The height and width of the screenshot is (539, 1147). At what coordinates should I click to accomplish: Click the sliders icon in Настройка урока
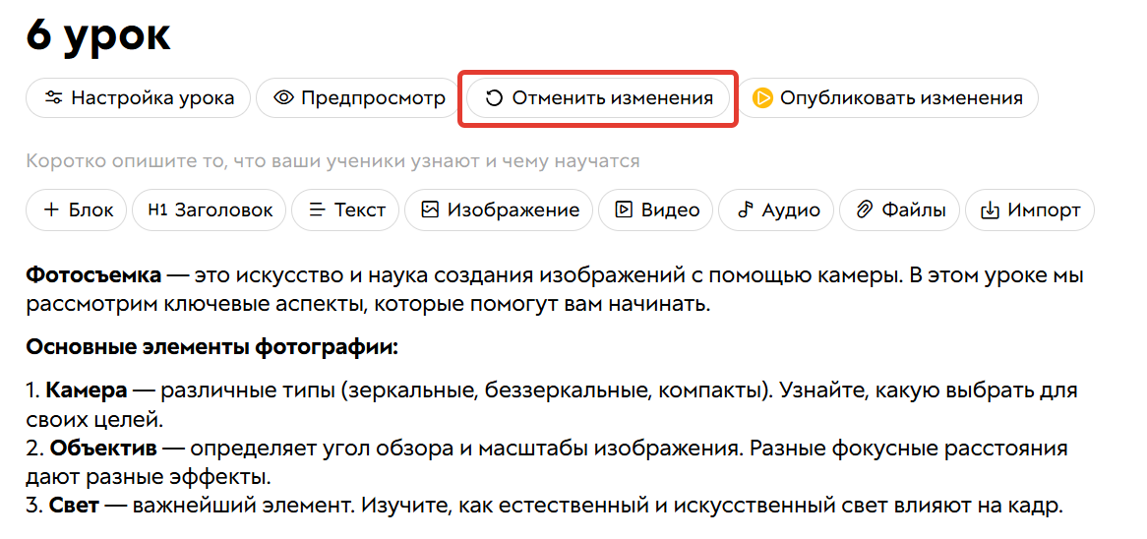click(x=53, y=98)
